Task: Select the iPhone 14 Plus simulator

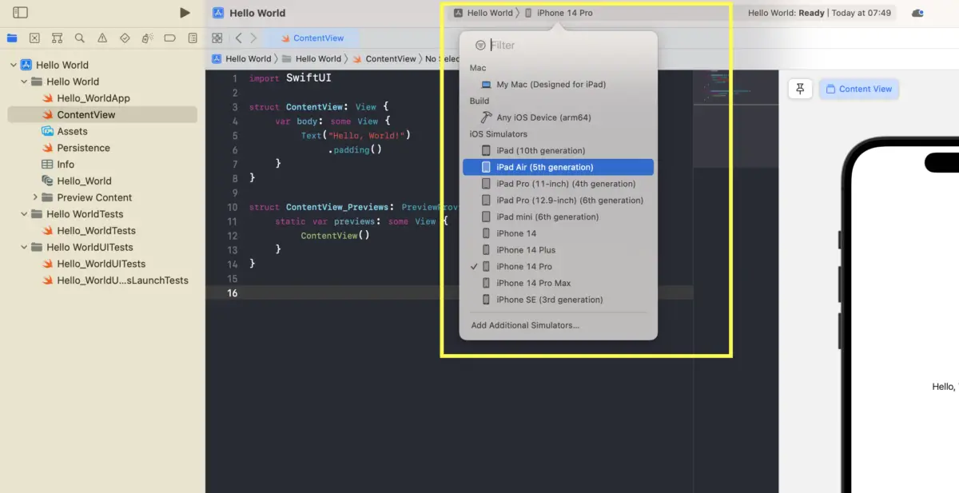Action: click(559, 250)
